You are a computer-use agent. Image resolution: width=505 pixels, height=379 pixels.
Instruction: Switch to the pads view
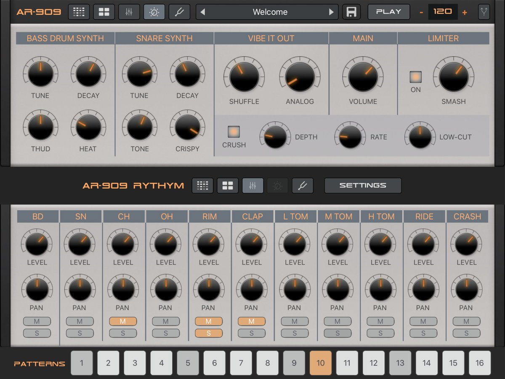pos(104,12)
